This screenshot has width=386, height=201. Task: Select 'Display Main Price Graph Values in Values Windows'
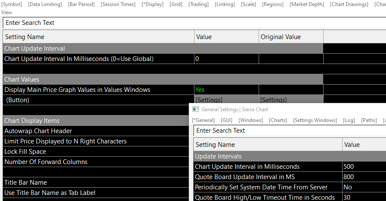(x=99, y=90)
